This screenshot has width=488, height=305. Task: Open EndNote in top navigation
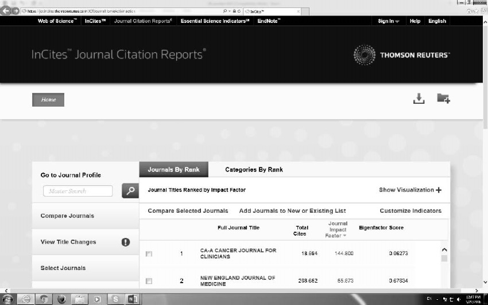[269, 21]
